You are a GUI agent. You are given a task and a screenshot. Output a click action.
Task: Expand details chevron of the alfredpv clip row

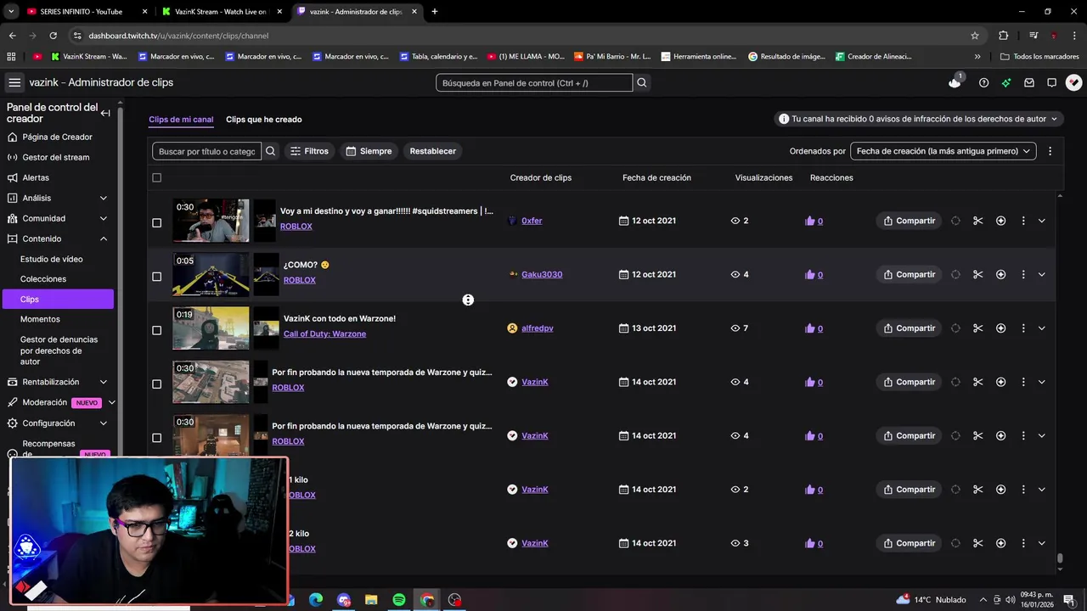click(x=1041, y=328)
